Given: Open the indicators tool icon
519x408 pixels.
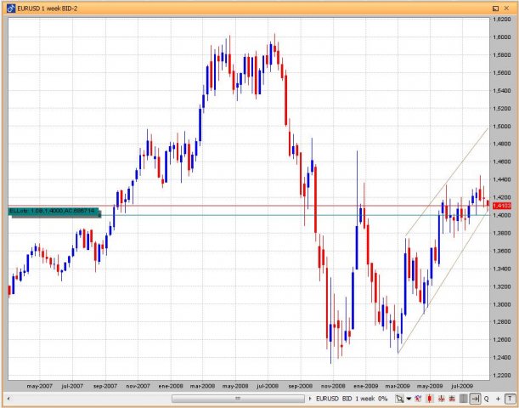Looking at the screenshot, I should pos(418,399).
